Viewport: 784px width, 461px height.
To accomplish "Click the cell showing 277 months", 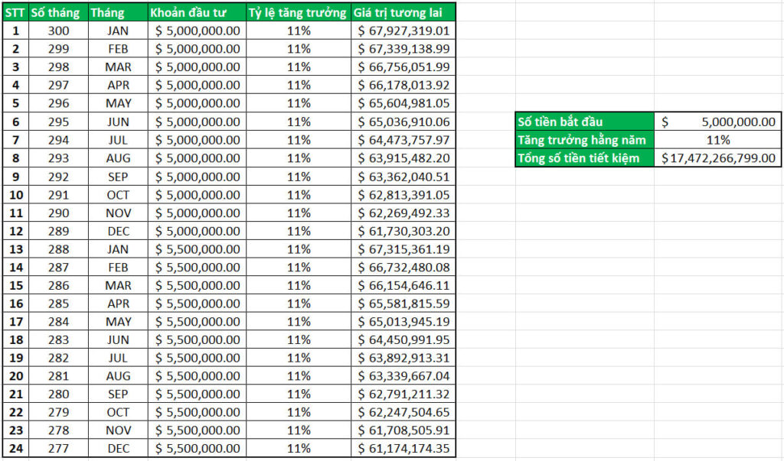I will 58,448.
